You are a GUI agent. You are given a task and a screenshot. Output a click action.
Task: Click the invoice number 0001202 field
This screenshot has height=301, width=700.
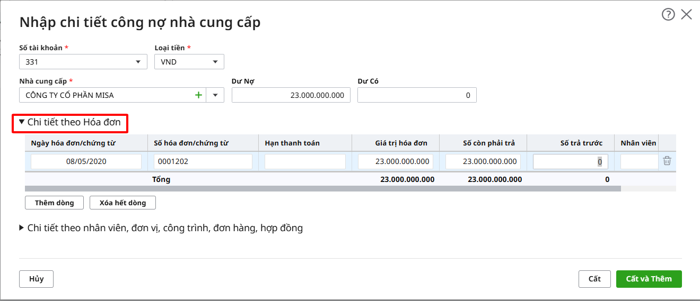pos(203,162)
